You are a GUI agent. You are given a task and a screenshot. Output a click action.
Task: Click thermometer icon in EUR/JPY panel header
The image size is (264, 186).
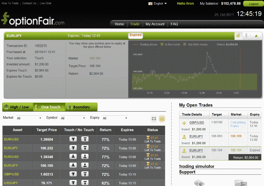pos(247,36)
